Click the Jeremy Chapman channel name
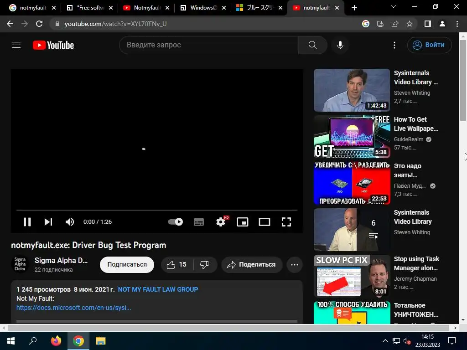 (415, 279)
